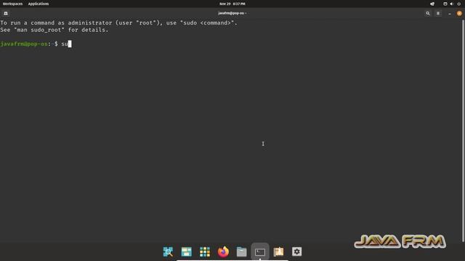
Task: Click the 'See "man sudo_root" for details.' line
Action: pos(54,30)
